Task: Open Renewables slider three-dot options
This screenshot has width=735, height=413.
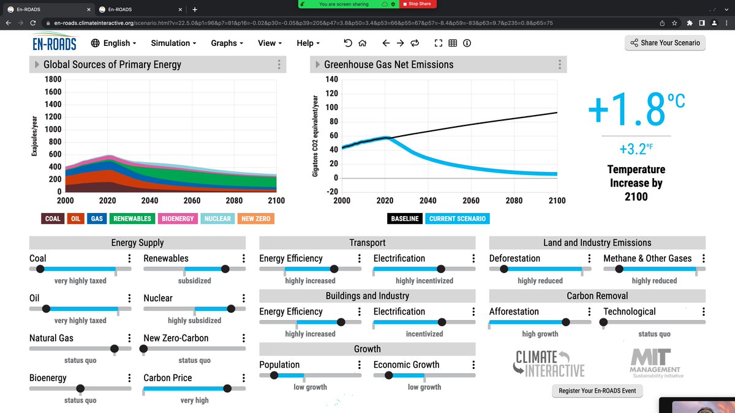Action: [x=244, y=259]
